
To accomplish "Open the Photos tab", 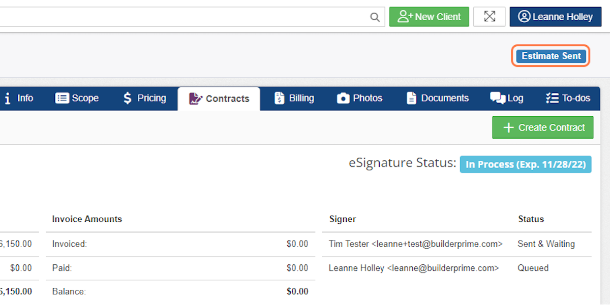I will (359, 98).
